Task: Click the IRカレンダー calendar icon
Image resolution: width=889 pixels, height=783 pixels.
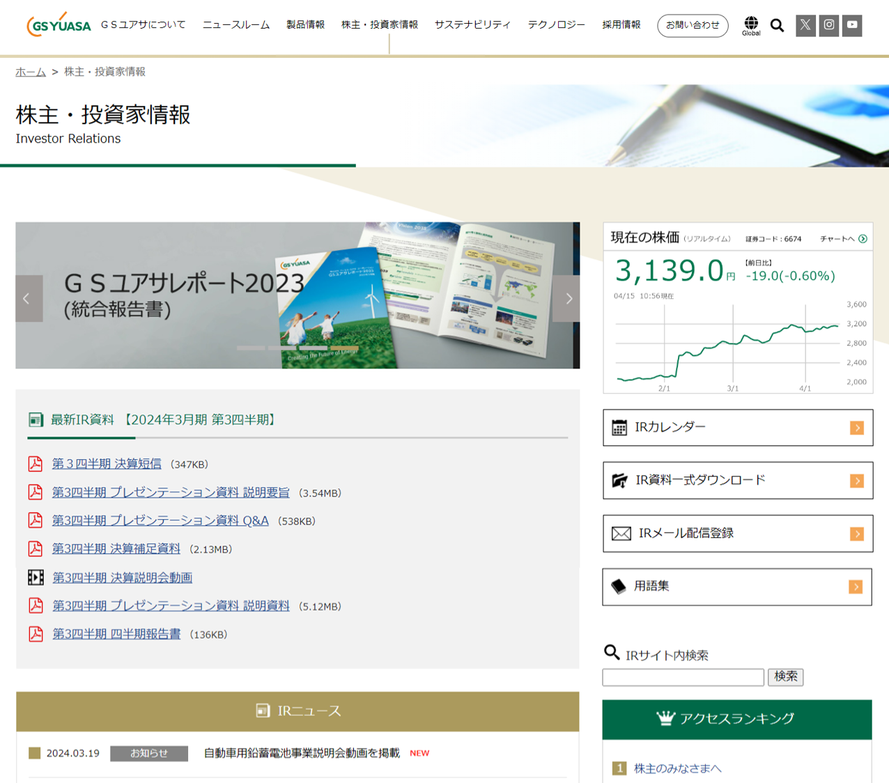Action: pos(619,428)
